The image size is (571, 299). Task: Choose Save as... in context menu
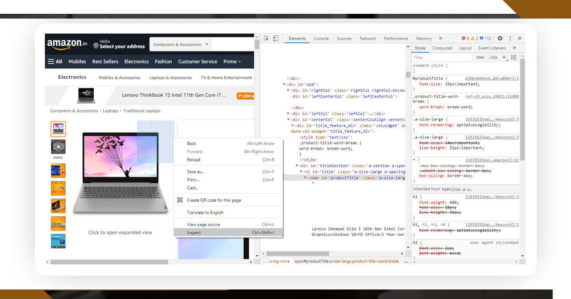pos(228,172)
